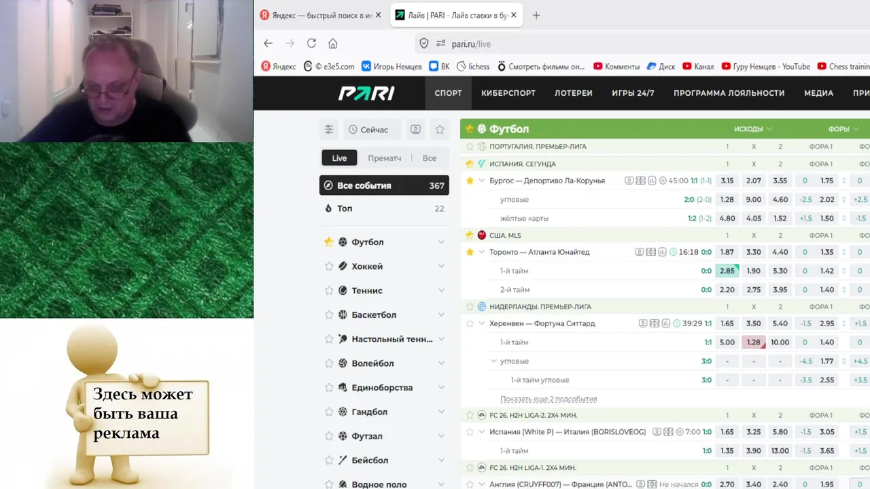Open the ФОРЫ column dropdown
The image size is (870, 489).
[843, 129]
